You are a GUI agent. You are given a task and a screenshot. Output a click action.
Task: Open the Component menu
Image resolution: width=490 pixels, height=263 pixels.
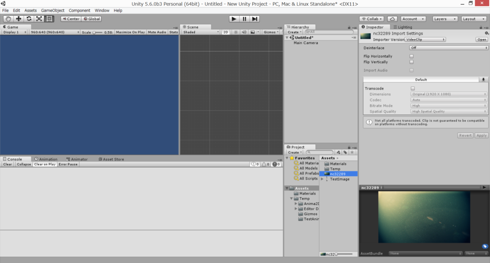click(79, 11)
